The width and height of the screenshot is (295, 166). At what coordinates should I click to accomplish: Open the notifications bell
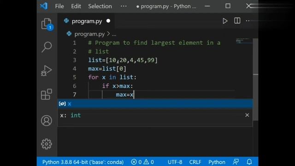click(x=249, y=162)
